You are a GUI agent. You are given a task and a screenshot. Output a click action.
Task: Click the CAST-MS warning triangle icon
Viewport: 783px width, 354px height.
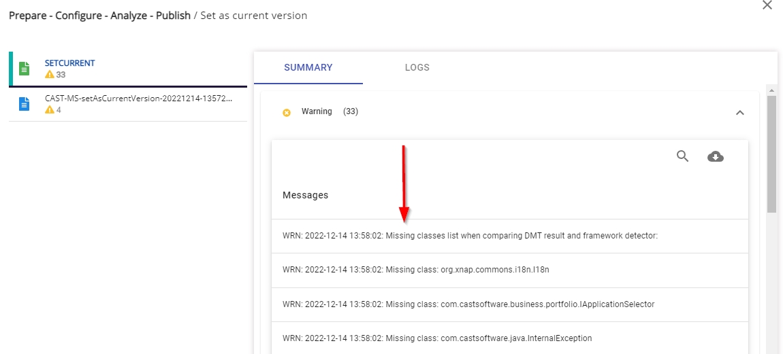point(49,110)
